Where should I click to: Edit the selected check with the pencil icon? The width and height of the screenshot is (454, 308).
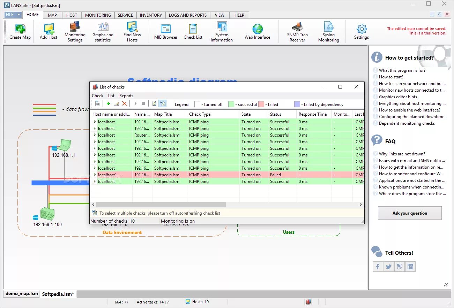pos(117,103)
